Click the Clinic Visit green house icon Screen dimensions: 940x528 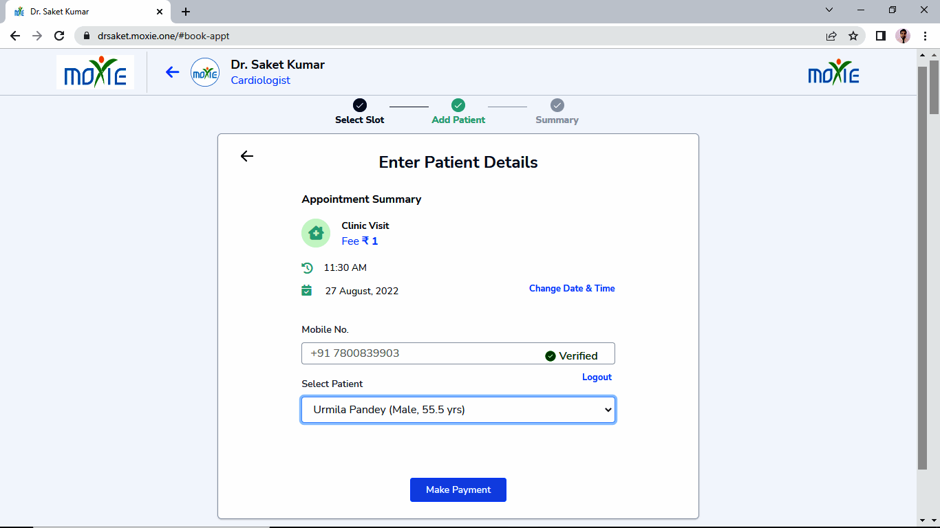(x=316, y=233)
